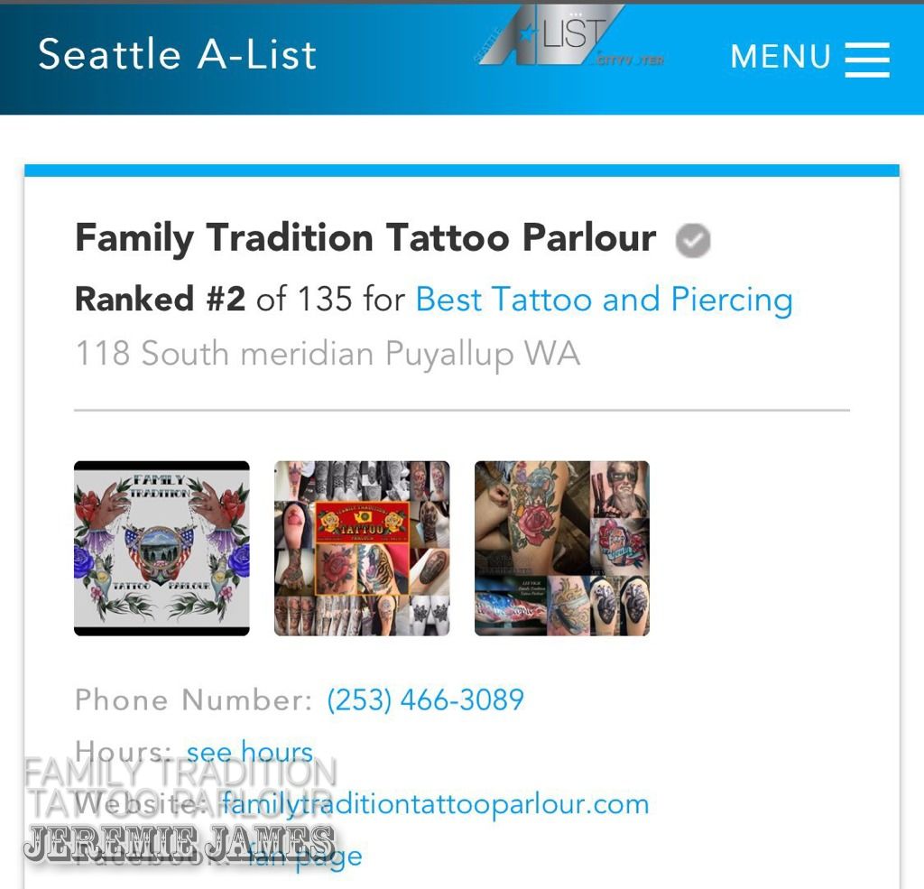Click the Family Tradition Tattoo Parlour heading
Screen dimensions: 924x889
pyautogui.click(x=365, y=238)
